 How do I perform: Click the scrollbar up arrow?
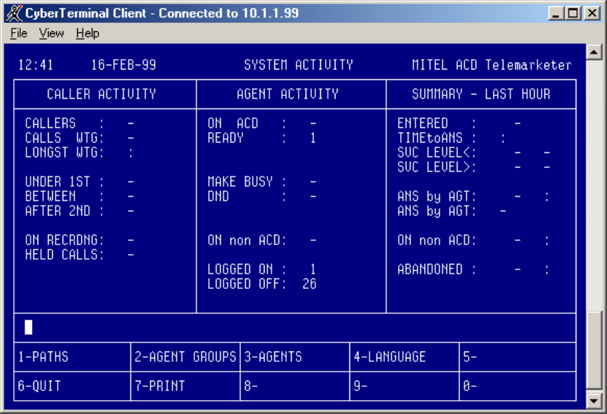pos(594,52)
